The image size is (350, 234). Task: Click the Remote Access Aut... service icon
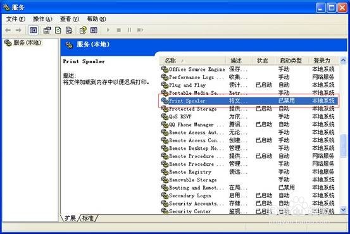[165, 133]
